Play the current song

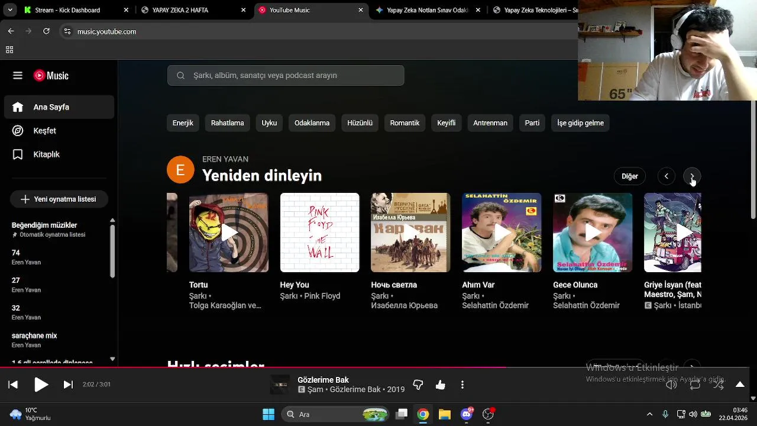(x=41, y=385)
